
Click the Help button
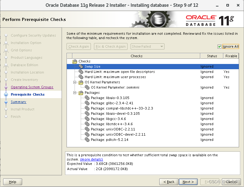(x=13, y=182)
